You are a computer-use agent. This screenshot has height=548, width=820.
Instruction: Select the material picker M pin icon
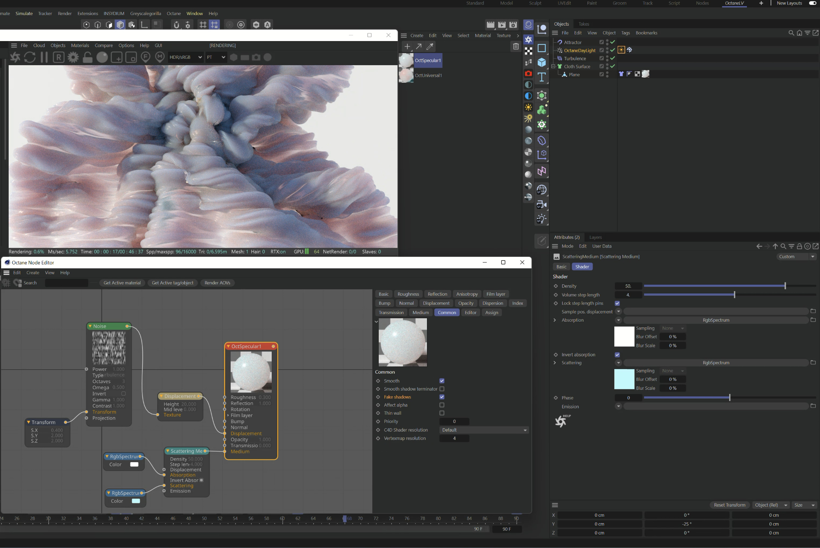point(160,57)
